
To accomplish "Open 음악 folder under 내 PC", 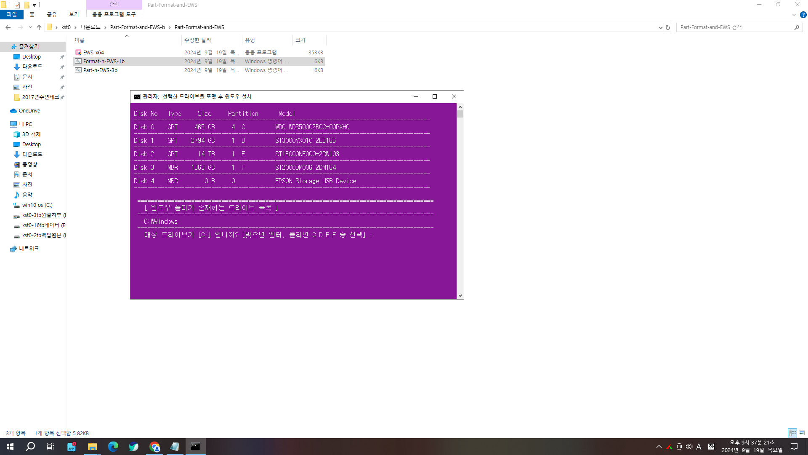I will click(27, 195).
